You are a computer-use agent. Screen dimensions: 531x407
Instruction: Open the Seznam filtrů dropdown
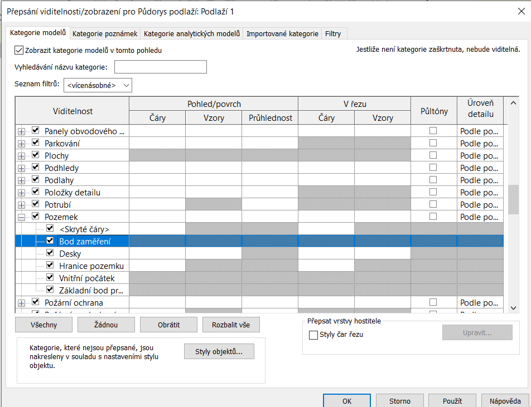point(98,85)
